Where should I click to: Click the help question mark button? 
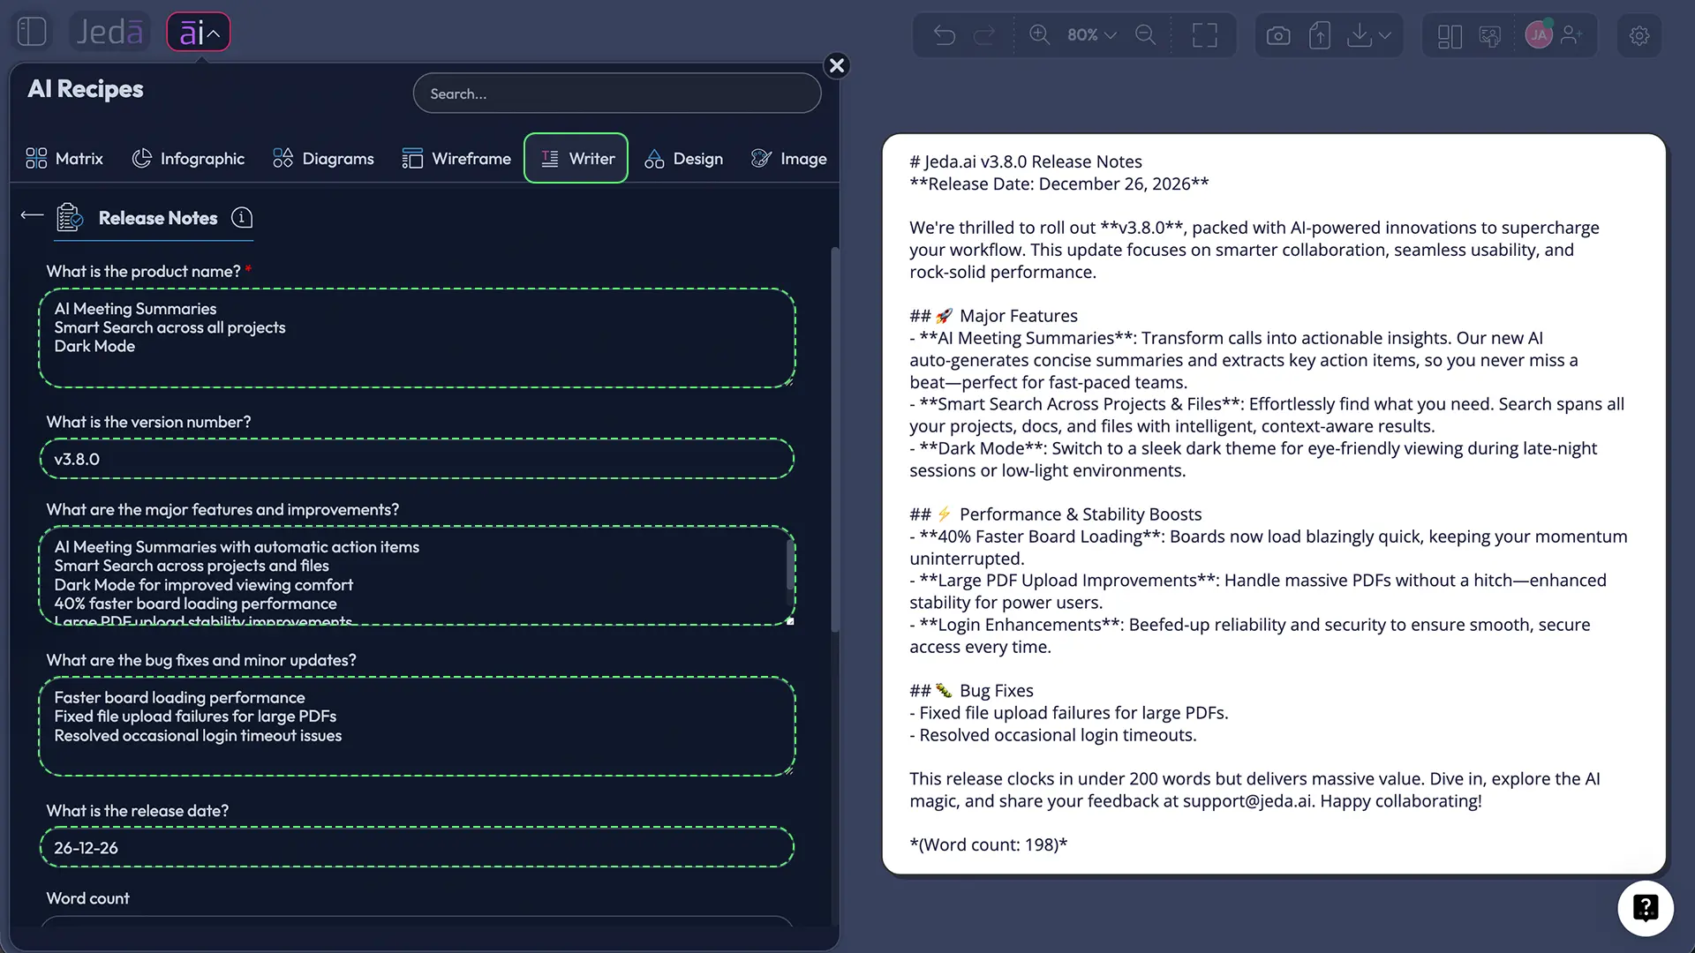1646,908
